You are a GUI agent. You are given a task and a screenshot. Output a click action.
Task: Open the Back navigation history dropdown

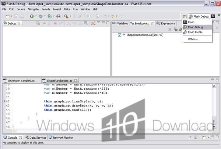[116, 16]
